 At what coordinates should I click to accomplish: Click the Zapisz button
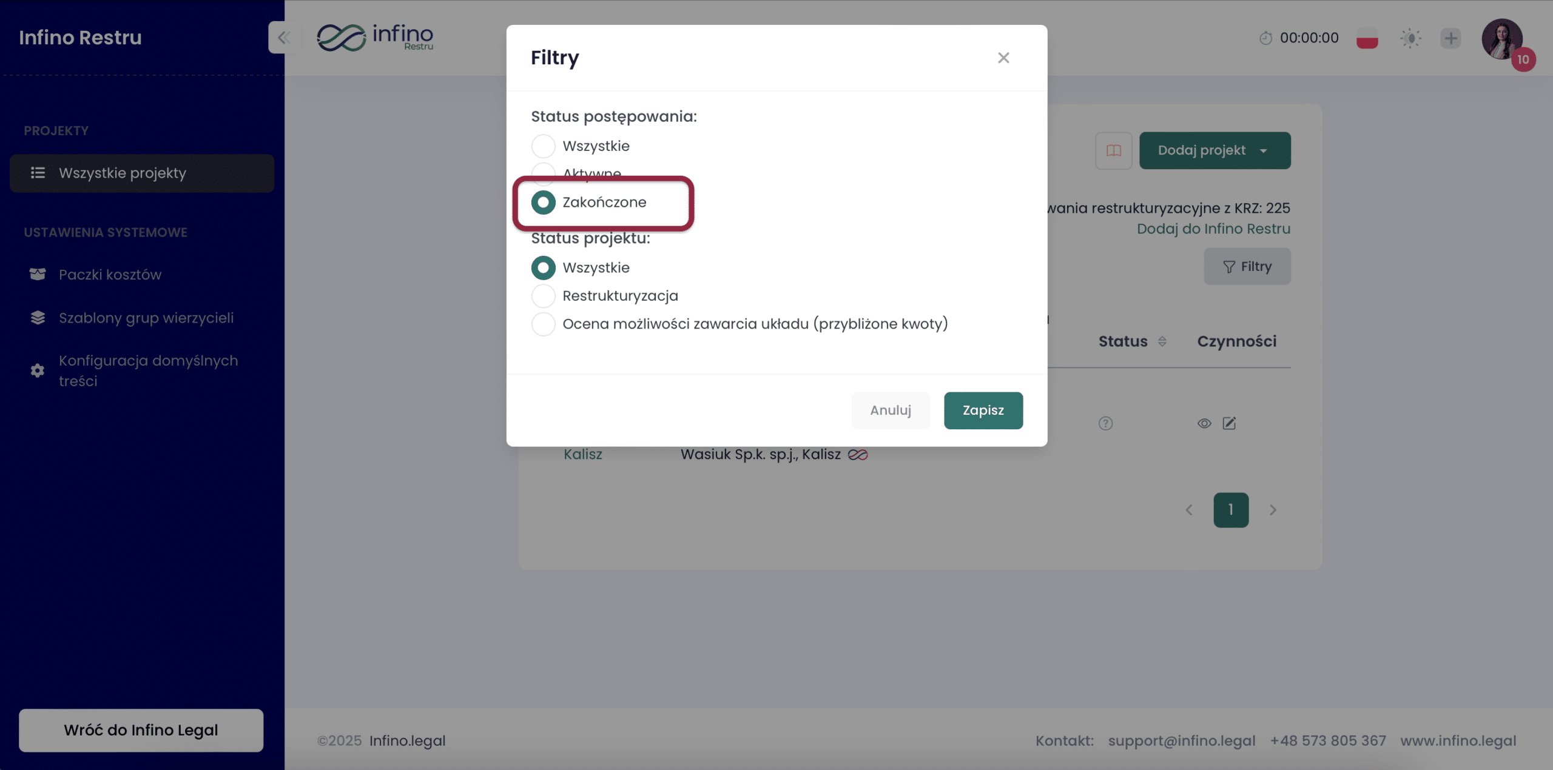983,410
